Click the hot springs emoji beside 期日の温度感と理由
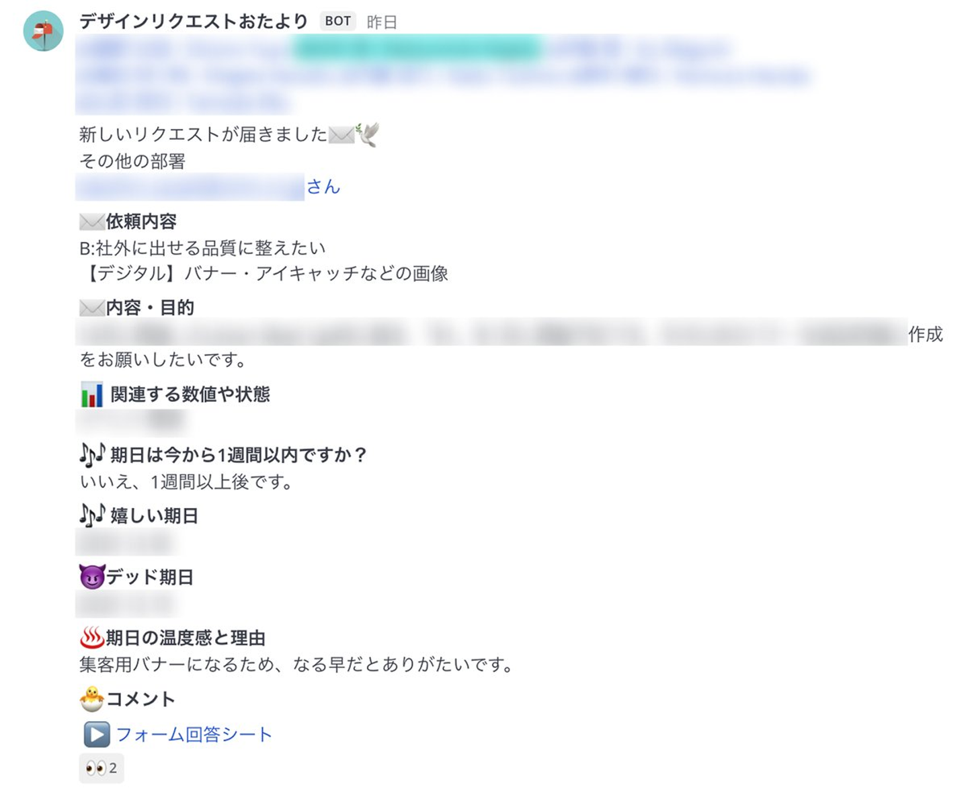The image size is (968, 793). 92,637
